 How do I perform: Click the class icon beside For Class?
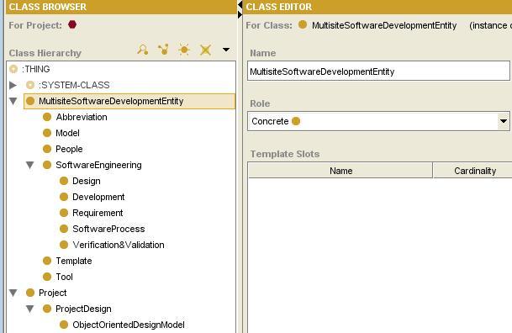click(303, 24)
